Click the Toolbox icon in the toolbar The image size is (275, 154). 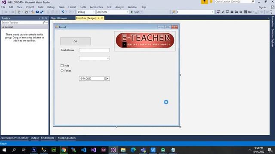(232, 12)
